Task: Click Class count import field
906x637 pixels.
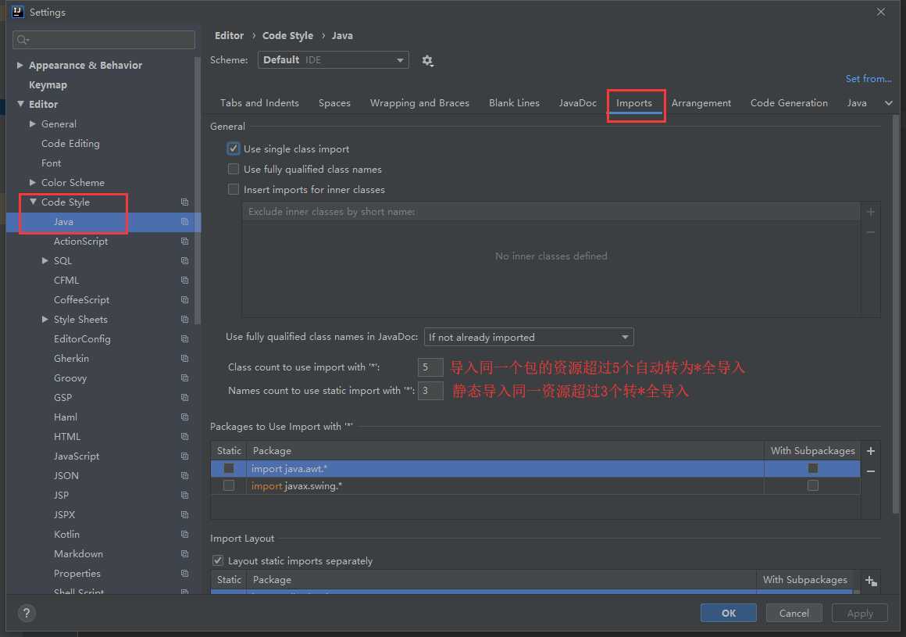Action: (430, 367)
